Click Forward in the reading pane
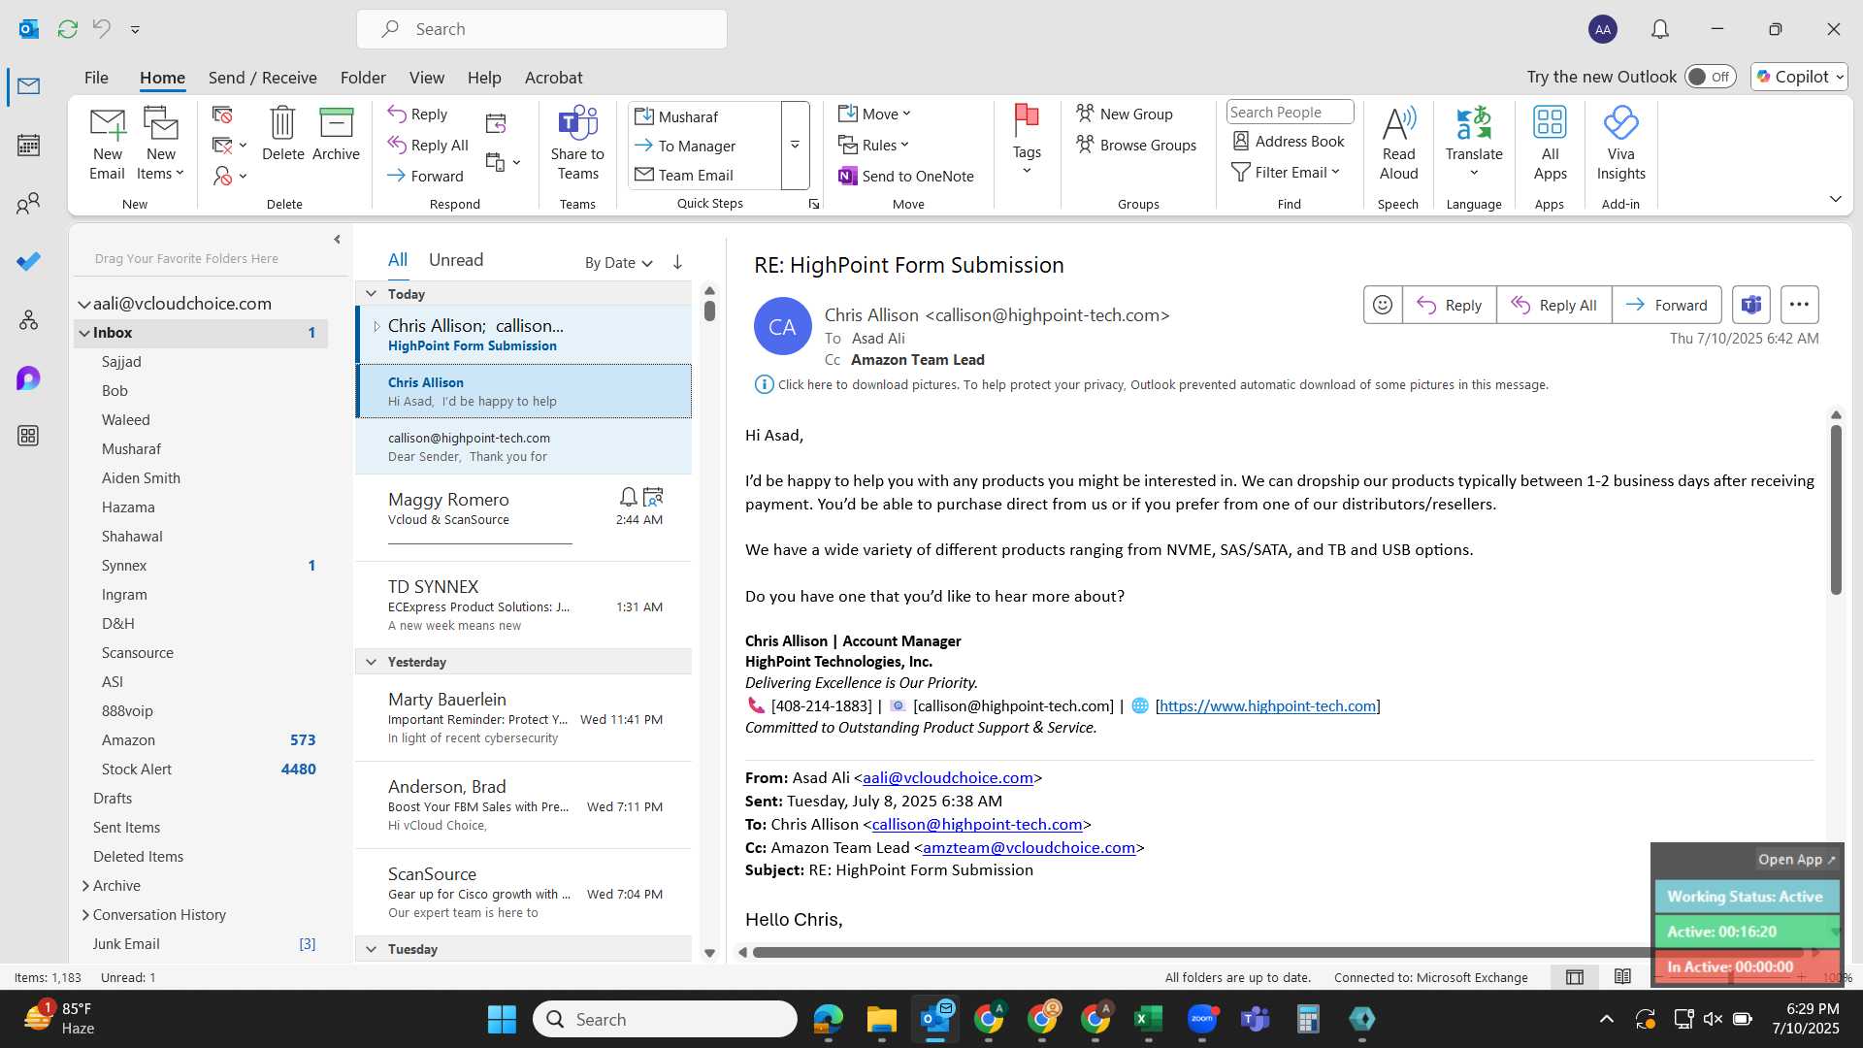 tap(1666, 305)
